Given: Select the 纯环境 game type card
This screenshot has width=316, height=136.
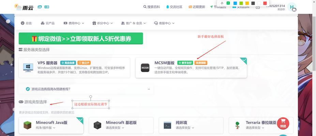Looking at the screenshot, I should pyautogui.click(x=191, y=125).
